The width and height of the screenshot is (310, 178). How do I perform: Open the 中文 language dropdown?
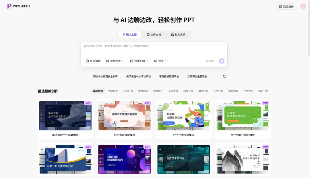click(x=160, y=61)
